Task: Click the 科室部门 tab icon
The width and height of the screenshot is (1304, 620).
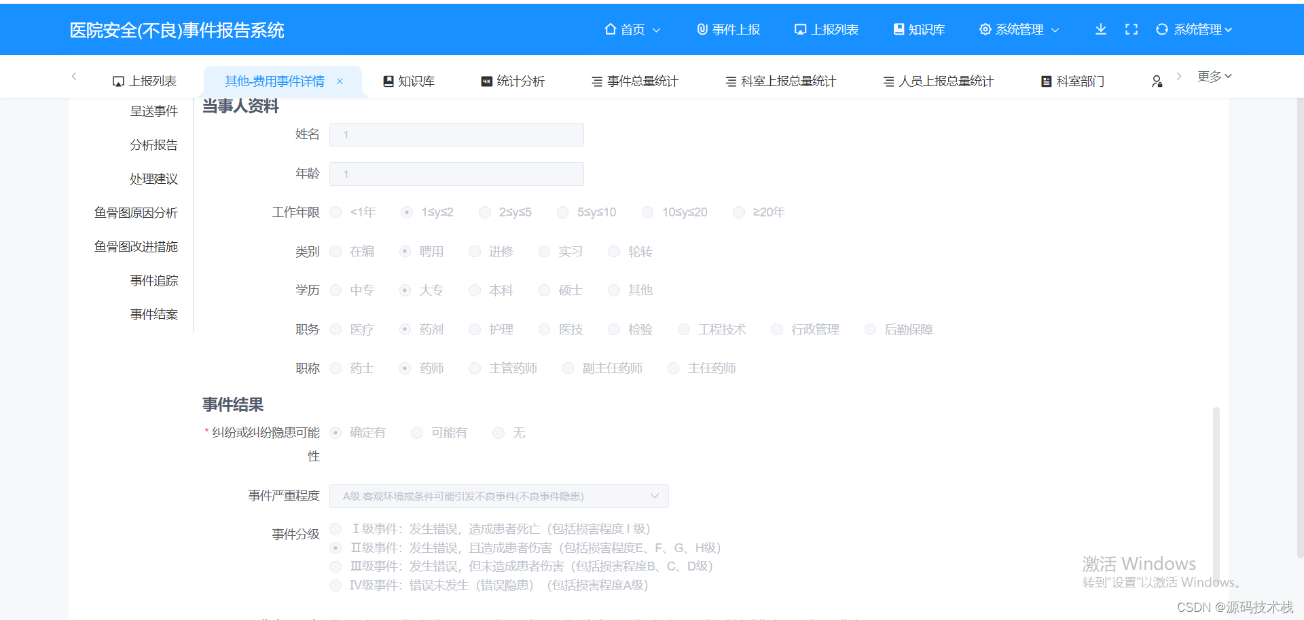Action: point(1047,81)
